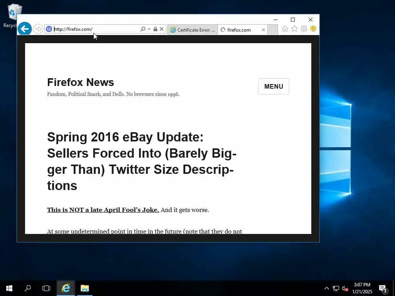Screen dimensions: 395x296
Task: Open the site MENU button
Action: click(274, 86)
